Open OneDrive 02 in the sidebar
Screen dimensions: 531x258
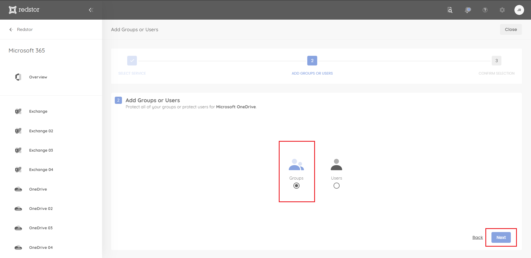(x=41, y=209)
